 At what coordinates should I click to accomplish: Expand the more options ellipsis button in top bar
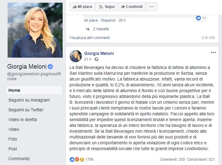coord(151,6)
